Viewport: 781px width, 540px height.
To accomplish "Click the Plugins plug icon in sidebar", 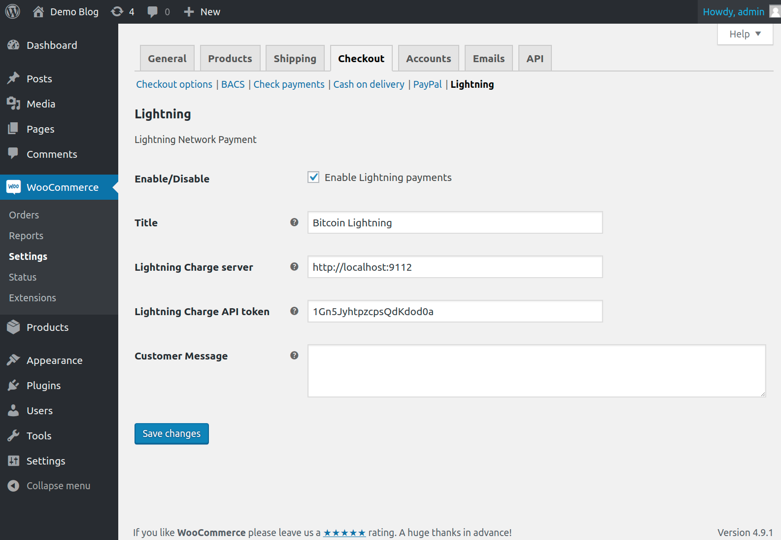I will coord(13,385).
